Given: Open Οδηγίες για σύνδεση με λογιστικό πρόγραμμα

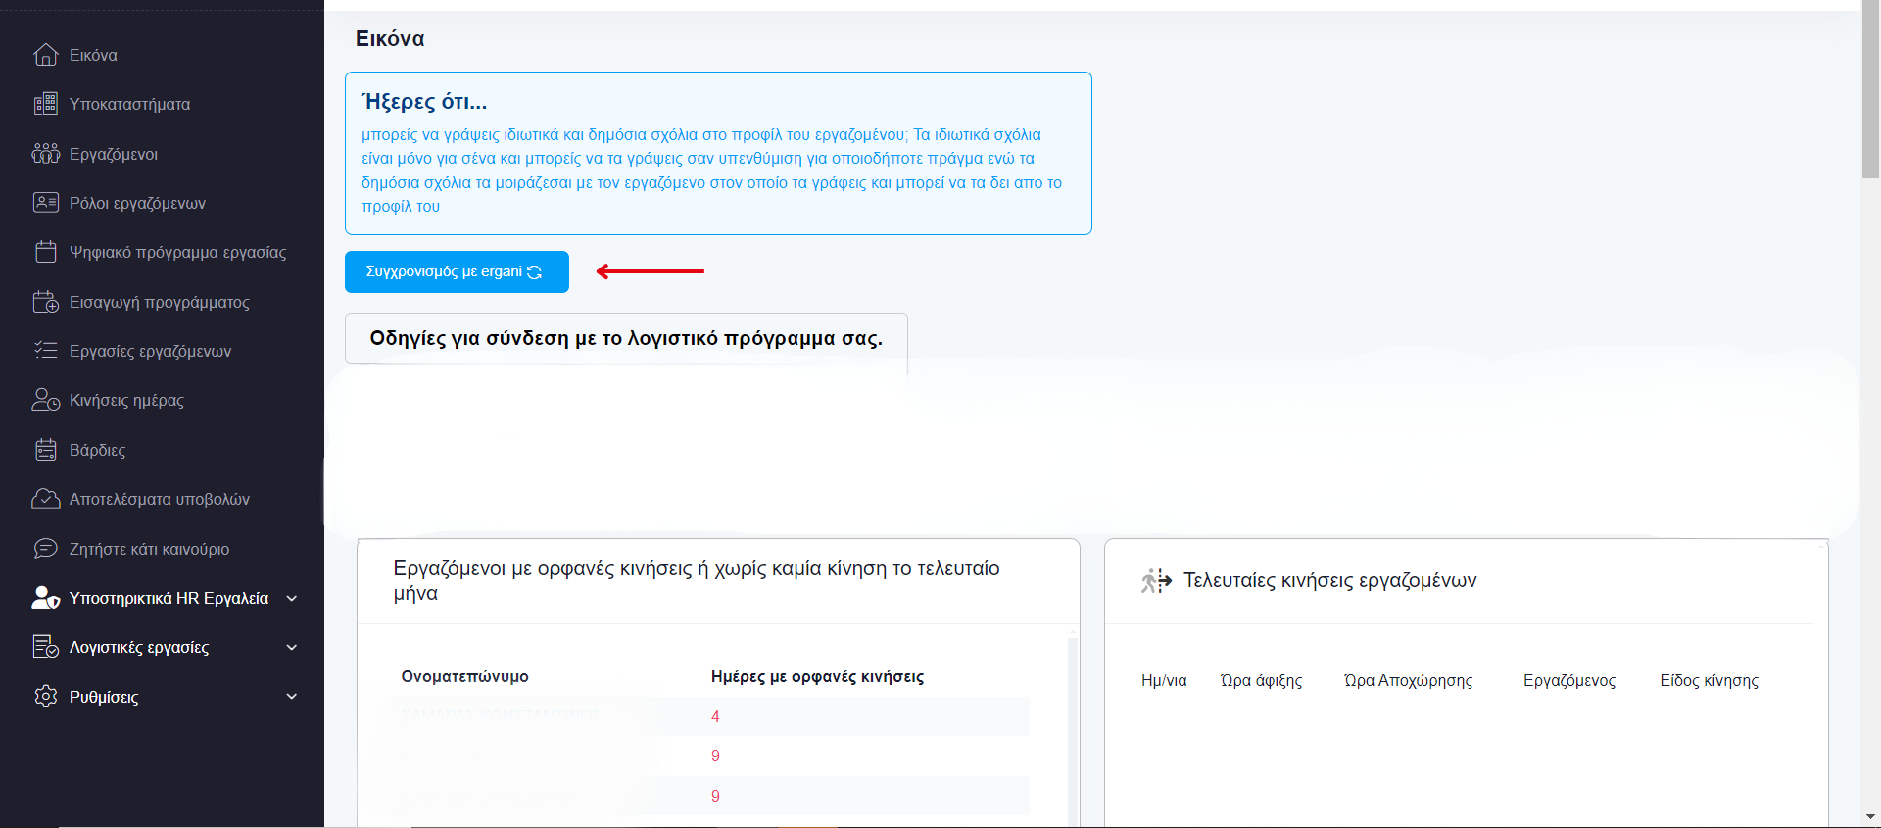Looking at the screenshot, I should click(x=626, y=338).
